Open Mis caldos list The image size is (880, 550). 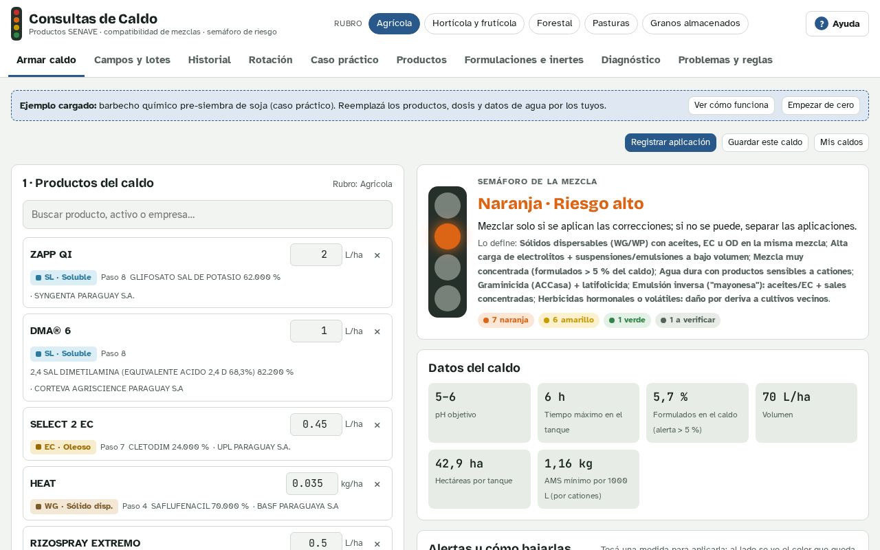841,142
